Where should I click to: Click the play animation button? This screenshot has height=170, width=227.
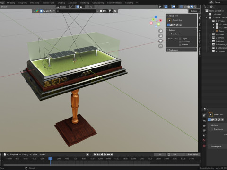pos(105,154)
